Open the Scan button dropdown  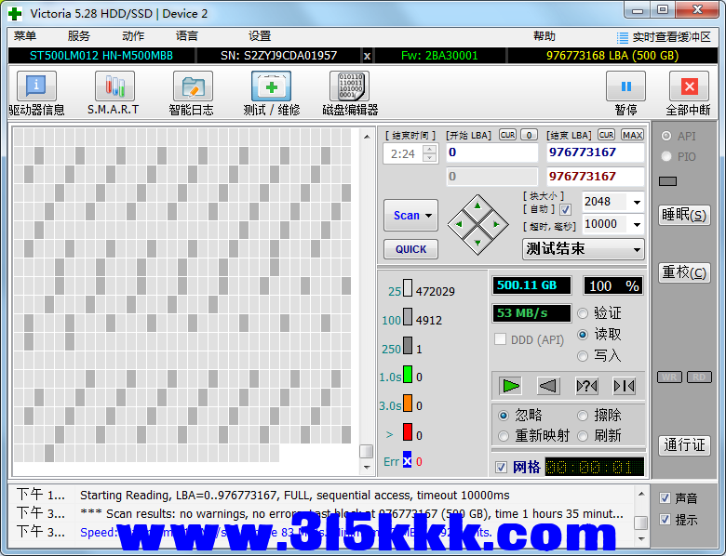pos(429,216)
